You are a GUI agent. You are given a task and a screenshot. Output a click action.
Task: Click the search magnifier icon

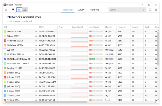(x=144, y=10)
